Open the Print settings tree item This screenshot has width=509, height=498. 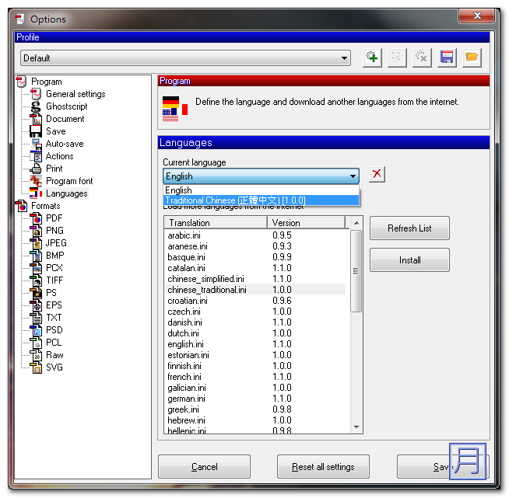54,169
